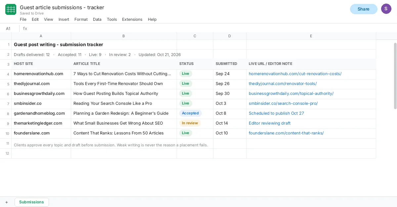This screenshot has width=397, height=207.
Task: Open founderslane.com/content-that-ranks/ link
Action: (x=286, y=133)
